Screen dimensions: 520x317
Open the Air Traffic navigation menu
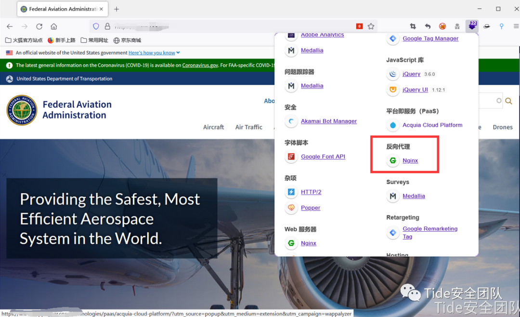(x=249, y=127)
